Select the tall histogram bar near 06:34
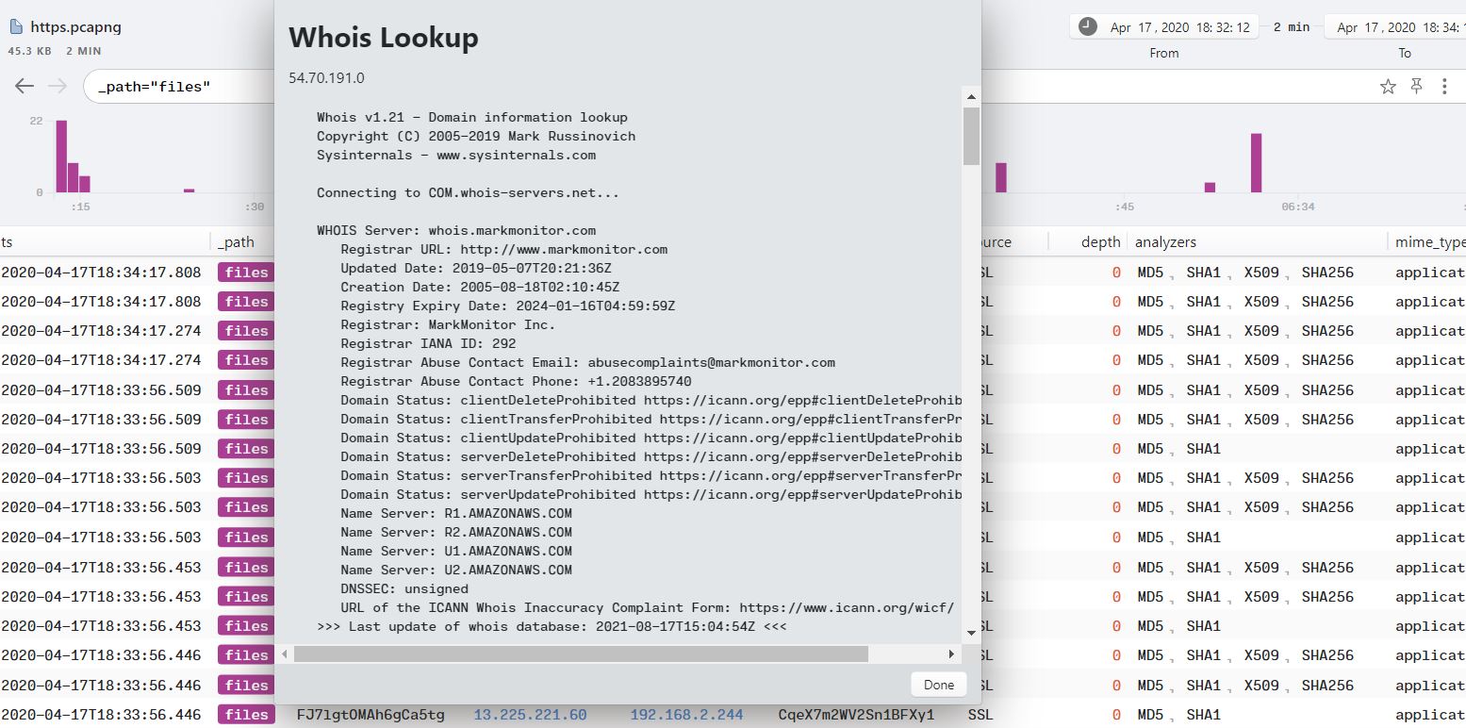Viewport: 1466px width, 728px height. (x=1256, y=162)
